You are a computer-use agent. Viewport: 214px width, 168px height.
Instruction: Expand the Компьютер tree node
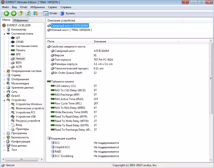4,30
